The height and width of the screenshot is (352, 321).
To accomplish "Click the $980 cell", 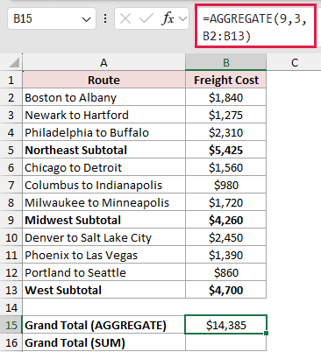I will [x=226, y=185].
